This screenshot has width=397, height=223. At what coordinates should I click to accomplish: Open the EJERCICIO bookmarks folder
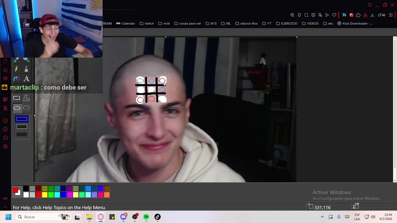point(287,24)
